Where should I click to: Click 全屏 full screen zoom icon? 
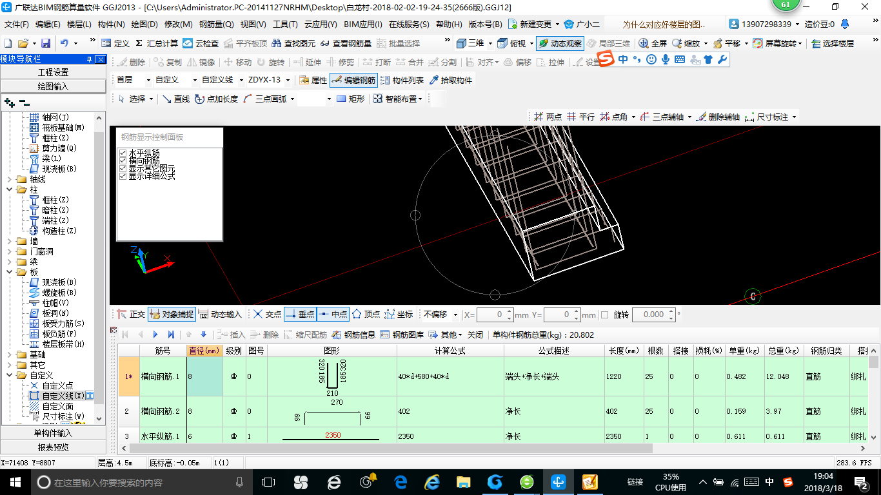(x=644, y=43)
